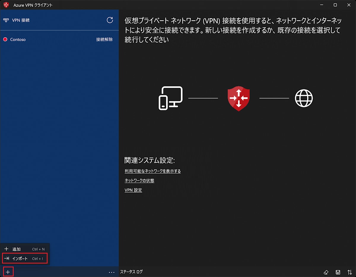Screen dimensions: 356x277
Task: Open 利用可能なネットワークを表示する link
Action: pyautogui.click(x=152, y=171)
